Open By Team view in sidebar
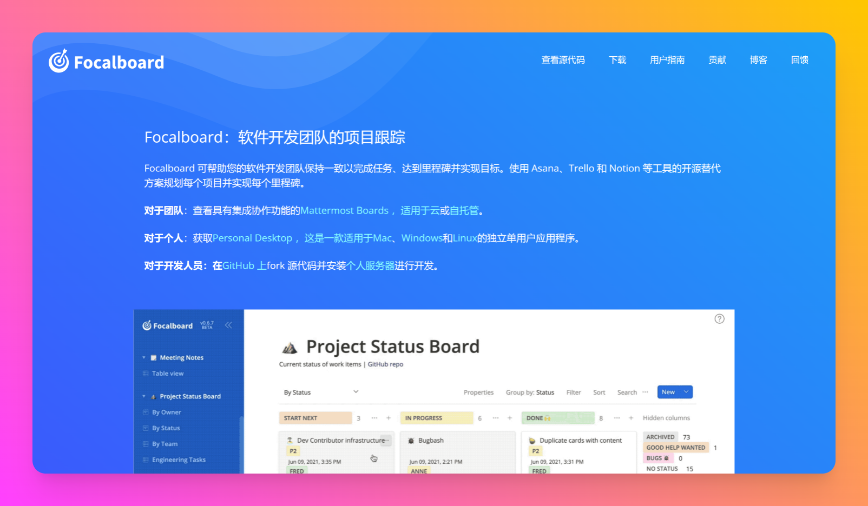Image resolution: width=868 pixels, height=506 pixels. (x=165, y=444)
